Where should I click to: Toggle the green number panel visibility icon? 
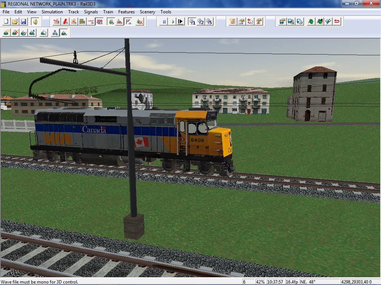point(82,22)
